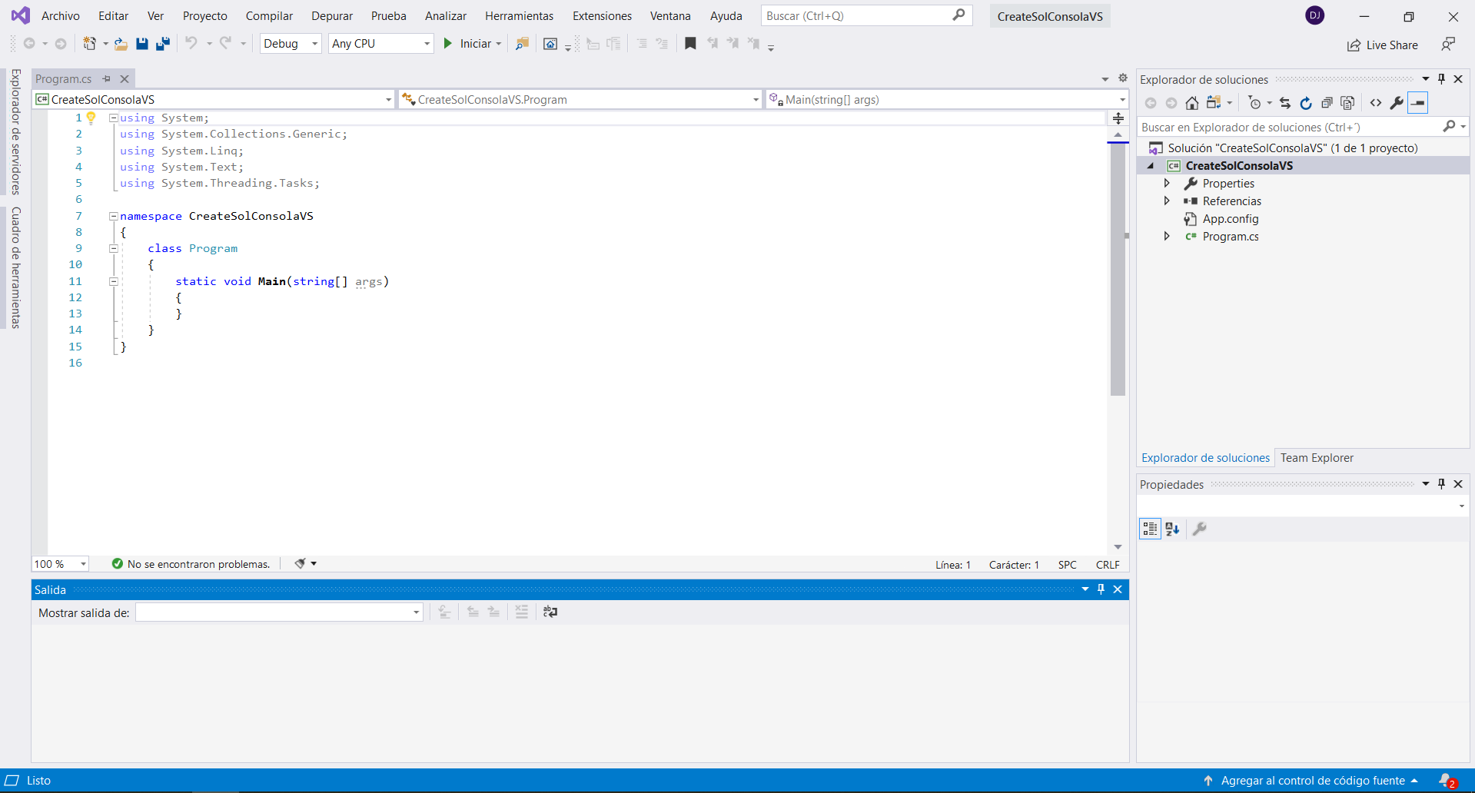Click the Save All toolbar icon
Screen dimensions: 1475x793
click(x=162, y=44)
